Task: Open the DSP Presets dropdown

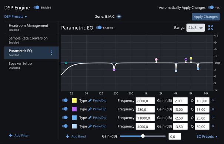Action: (16, 17)
